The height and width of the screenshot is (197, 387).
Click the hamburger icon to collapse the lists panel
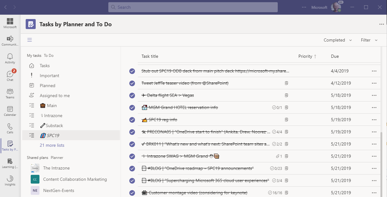point(29,40)
